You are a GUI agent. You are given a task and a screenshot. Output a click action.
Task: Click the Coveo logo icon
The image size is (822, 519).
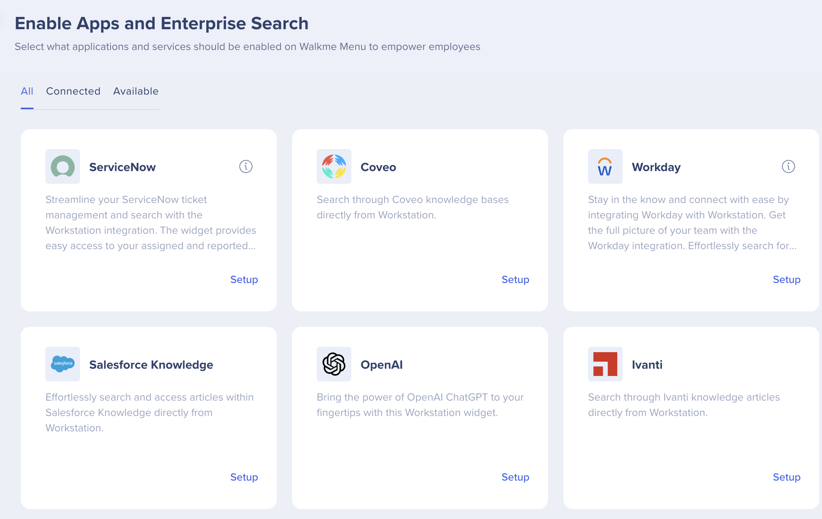(x=334, y=166)
